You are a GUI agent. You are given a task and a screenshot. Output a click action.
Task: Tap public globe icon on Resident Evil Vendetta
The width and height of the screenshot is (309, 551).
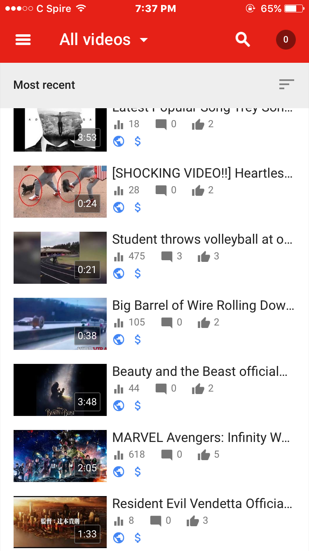pyautogui.click(x=119, y=538)
